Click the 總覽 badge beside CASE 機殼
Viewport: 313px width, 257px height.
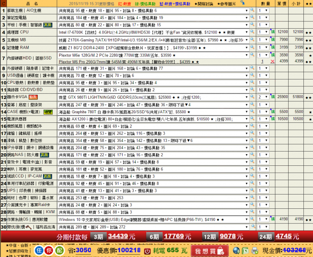(x=48, y=112)
